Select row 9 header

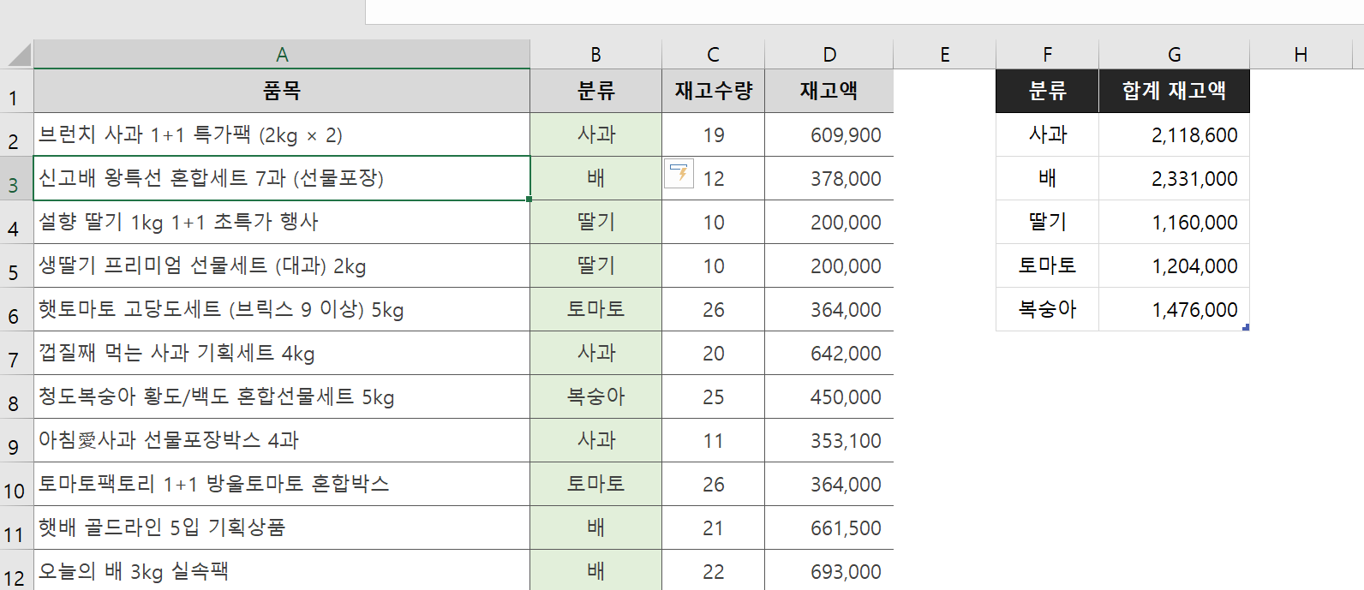tap(16, 440)
